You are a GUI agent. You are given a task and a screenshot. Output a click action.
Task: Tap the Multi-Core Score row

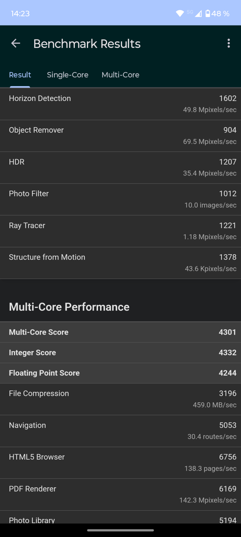[x=120, y=332]
